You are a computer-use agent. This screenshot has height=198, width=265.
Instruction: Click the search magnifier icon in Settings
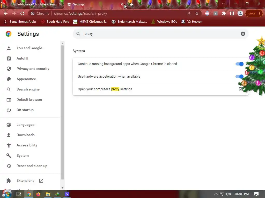point(78,34)
